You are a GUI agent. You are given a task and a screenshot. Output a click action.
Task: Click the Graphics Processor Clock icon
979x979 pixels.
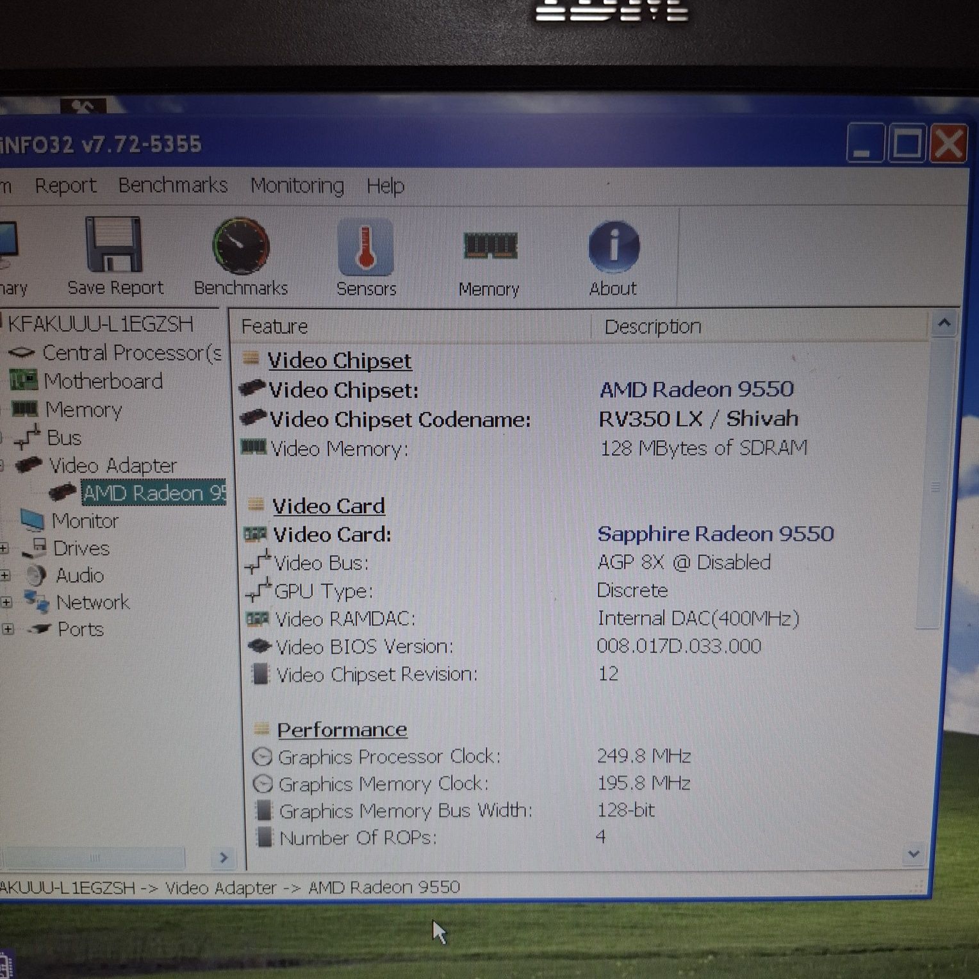pos(262,757)
